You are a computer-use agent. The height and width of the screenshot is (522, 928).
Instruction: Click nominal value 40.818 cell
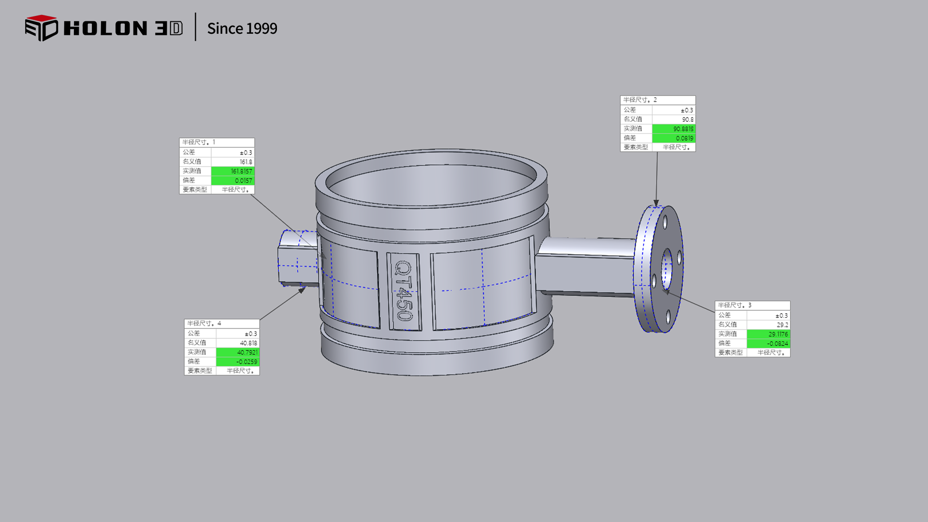coord(238,343)
